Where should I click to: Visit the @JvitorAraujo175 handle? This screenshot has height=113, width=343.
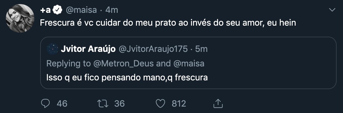tap(153, 49)
